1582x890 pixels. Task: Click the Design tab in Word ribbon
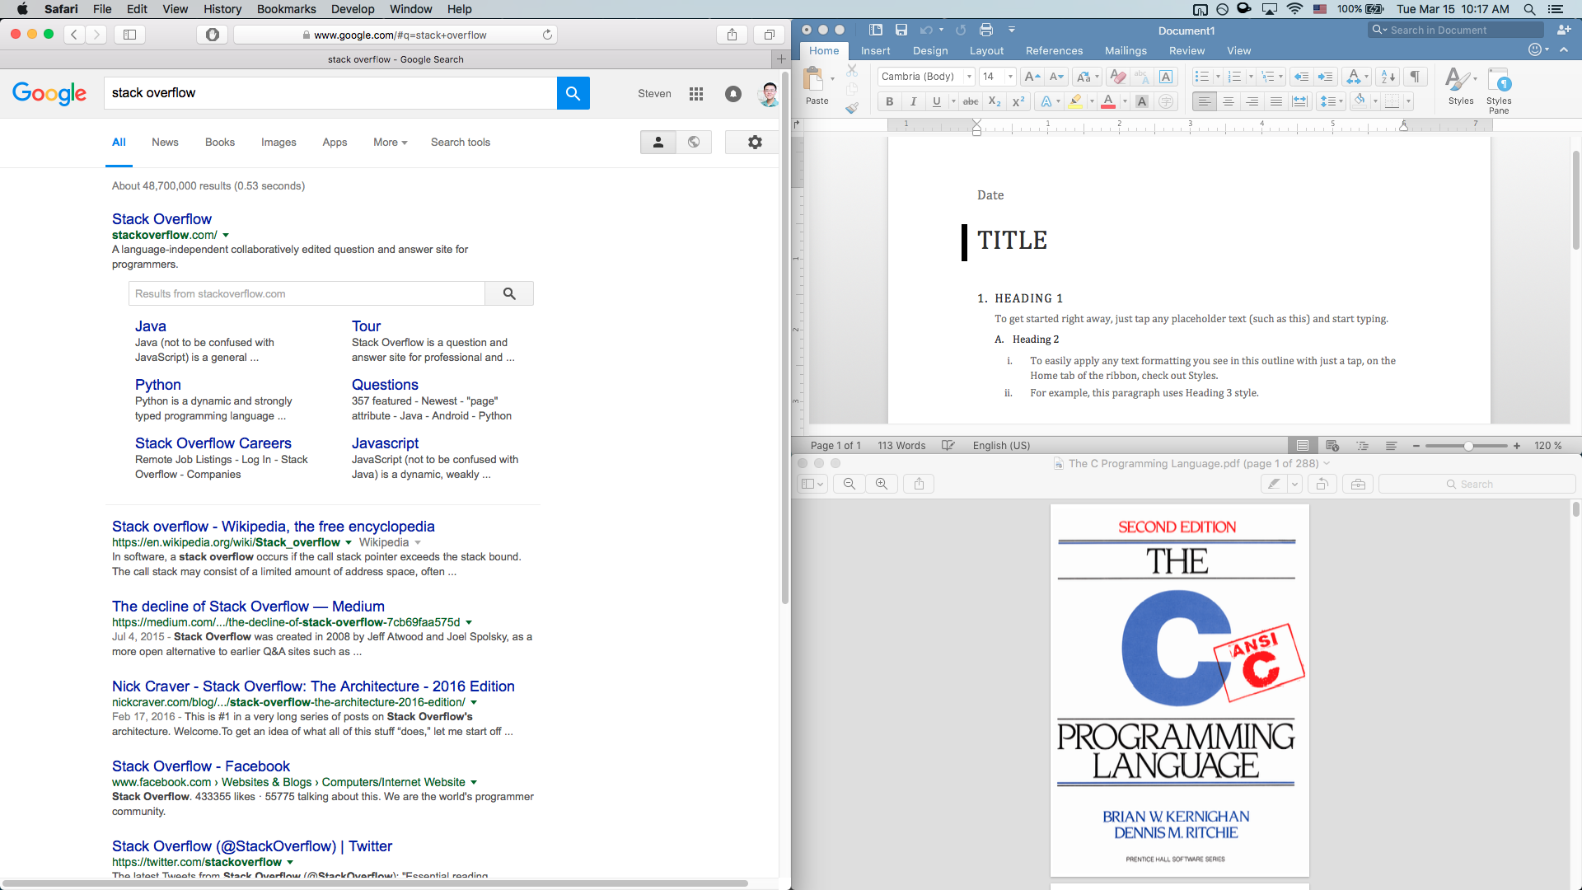[930, 51]
